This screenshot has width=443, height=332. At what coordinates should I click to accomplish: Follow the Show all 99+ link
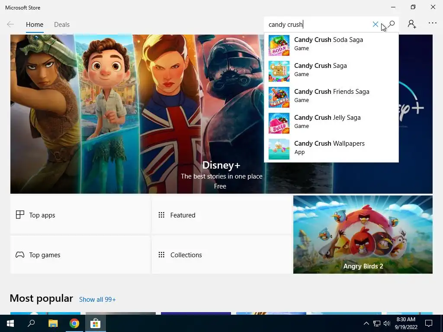pyautogui.click(x=97, y=300)
